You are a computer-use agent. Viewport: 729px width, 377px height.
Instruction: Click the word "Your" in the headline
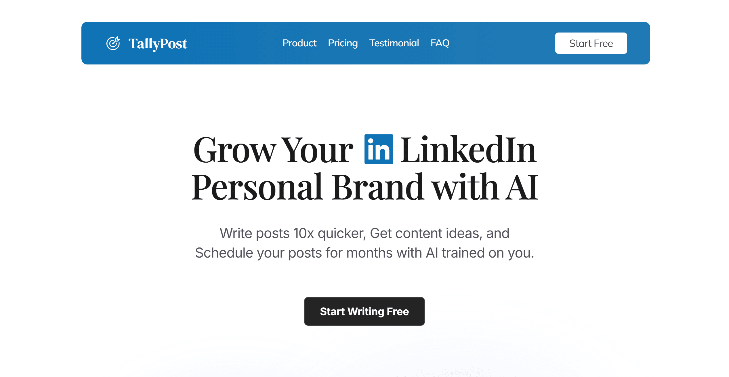(317, 150)
